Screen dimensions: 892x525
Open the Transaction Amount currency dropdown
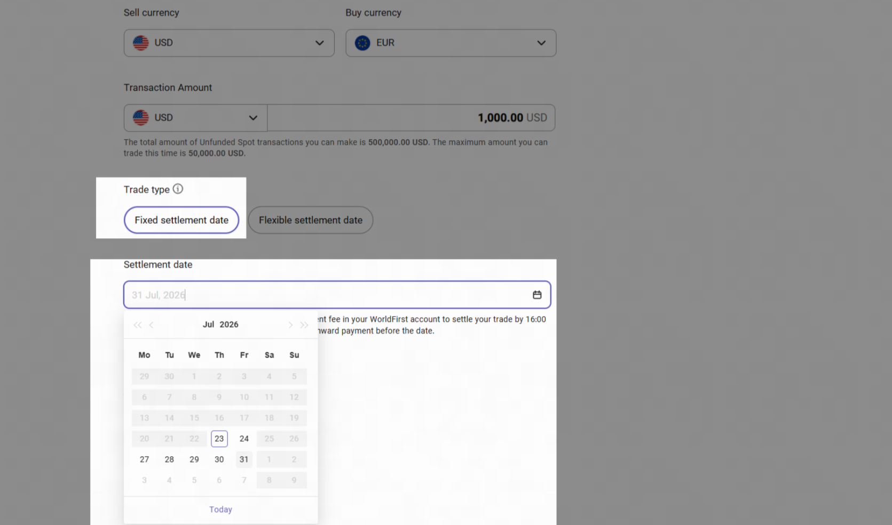pyautogui.click(x=195, y=118)
